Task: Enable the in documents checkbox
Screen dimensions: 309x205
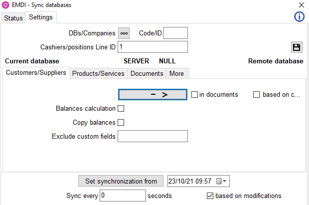Action: [x=194, y=94]
